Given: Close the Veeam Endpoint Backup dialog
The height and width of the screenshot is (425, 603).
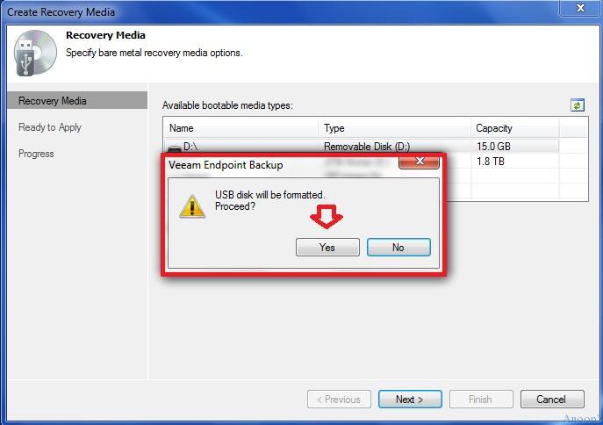Looking at the screenshot, I should pyautogui.click(x=419, y=162).
